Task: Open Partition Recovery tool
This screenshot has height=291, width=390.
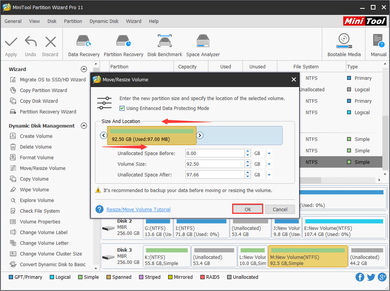Action: coord(124,46)
